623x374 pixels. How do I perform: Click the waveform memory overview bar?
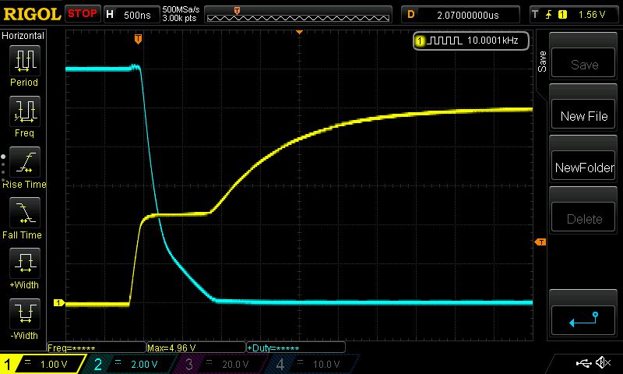298,15
